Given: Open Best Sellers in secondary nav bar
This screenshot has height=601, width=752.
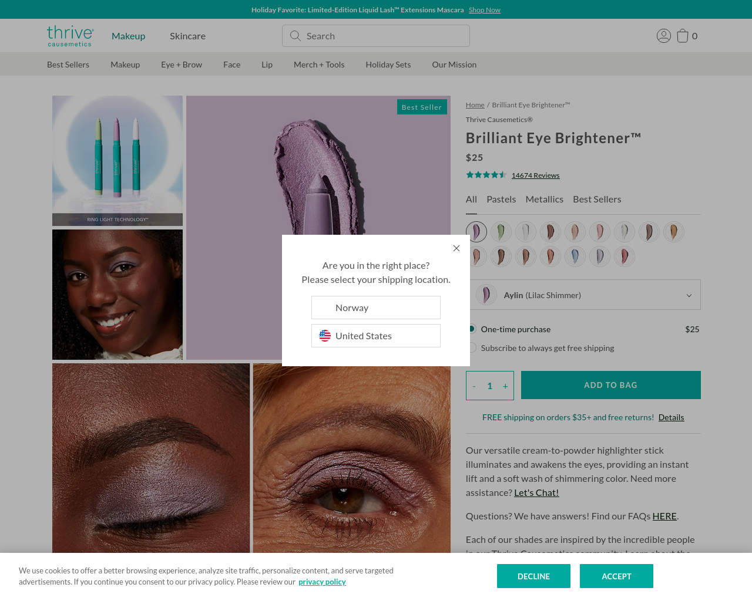Looking at the screenshot, I should 68,65.
